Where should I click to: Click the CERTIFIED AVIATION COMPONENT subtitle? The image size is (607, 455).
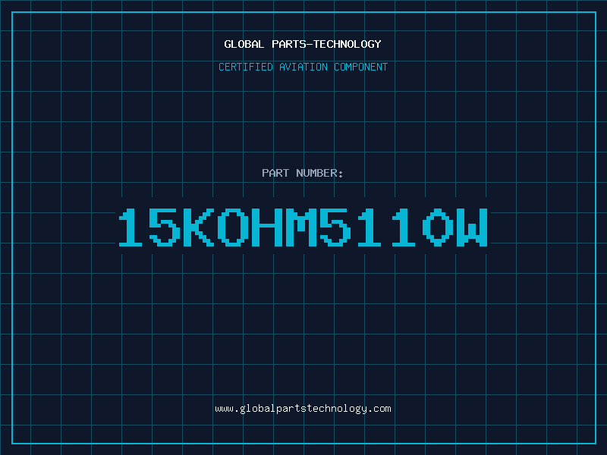[303, 67]
